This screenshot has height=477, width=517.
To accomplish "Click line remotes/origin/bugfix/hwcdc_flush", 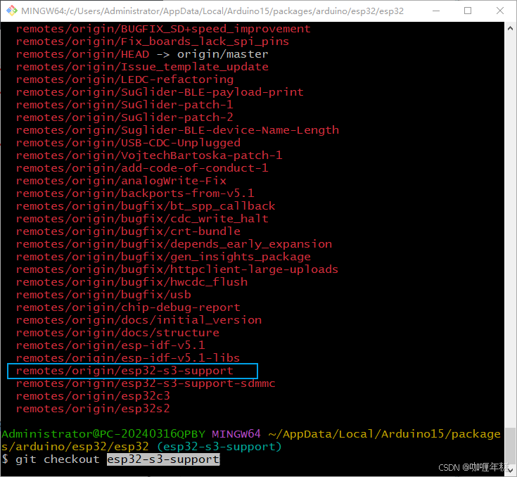I will point(132,282).
